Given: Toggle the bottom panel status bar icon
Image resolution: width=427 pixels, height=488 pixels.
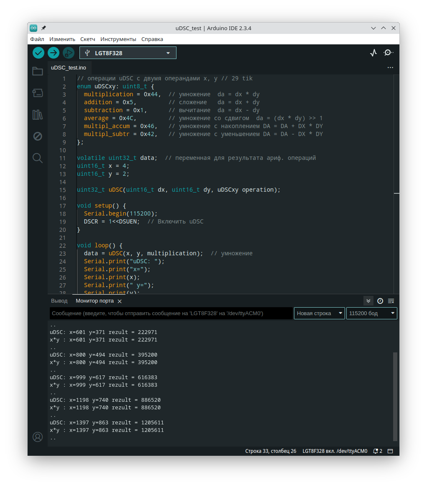Looking at the screenshot, I should [x=390, y=451].
